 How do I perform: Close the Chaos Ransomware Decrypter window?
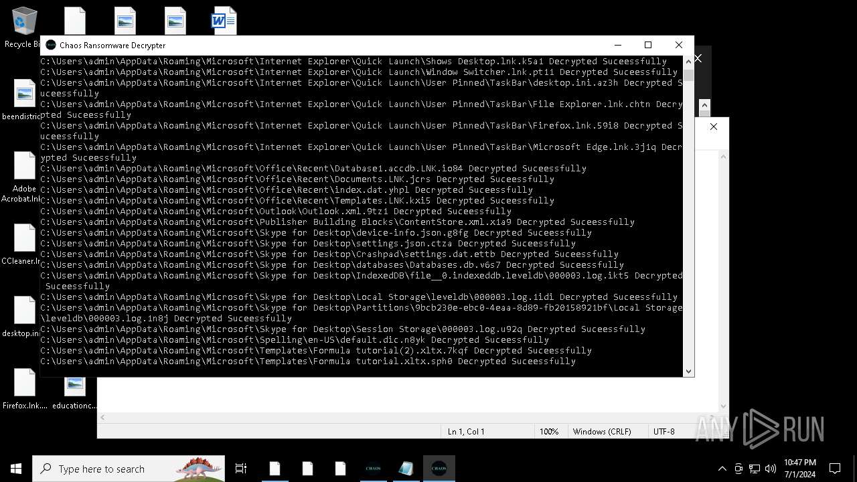click(x=679, y=45)
